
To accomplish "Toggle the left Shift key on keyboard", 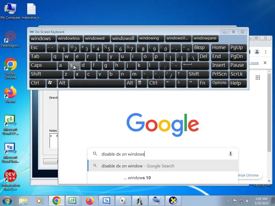I will pyautogui.click(x=46, y=75).
